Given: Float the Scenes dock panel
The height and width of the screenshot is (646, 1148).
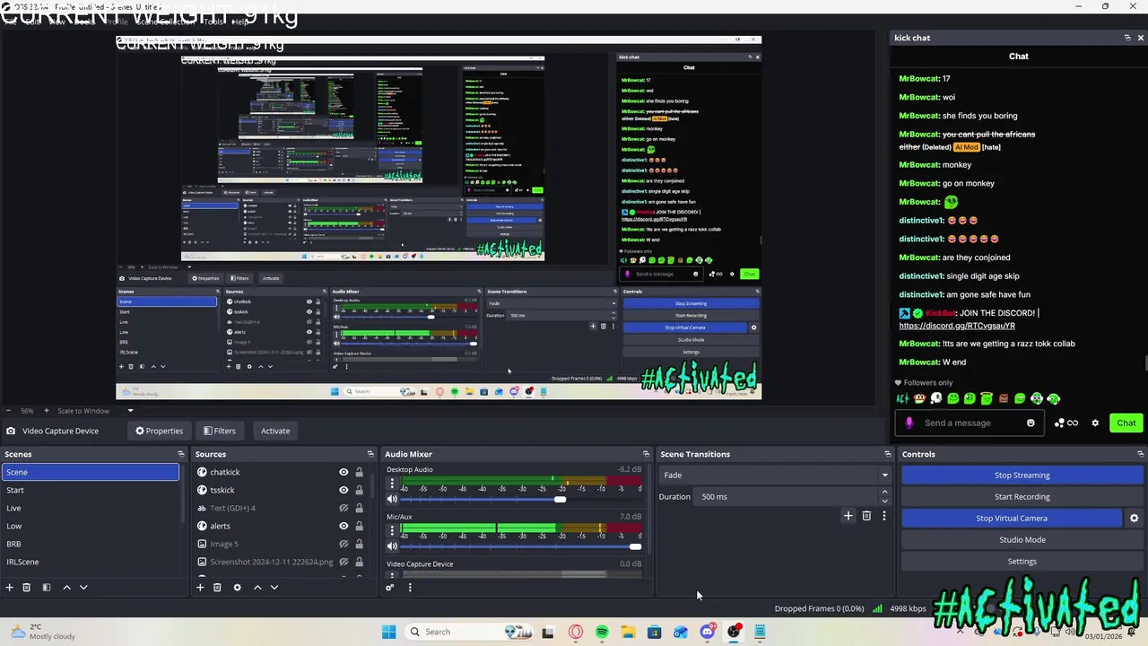Looking at the screenshot, I should coord(180,454).
